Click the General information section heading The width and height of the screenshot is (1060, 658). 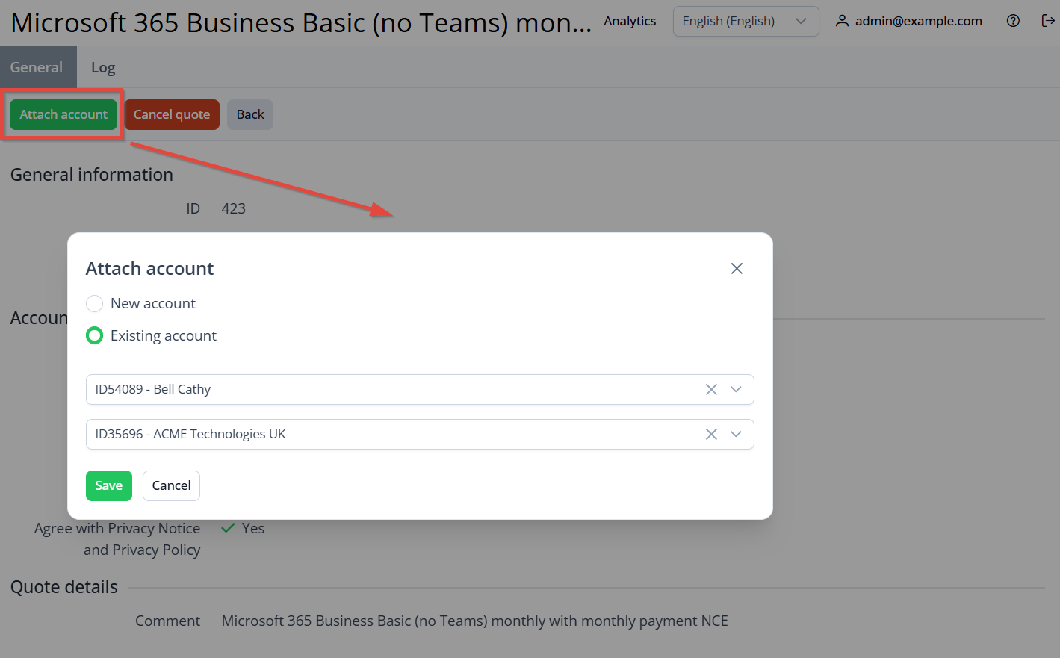(x=92, y=174)
